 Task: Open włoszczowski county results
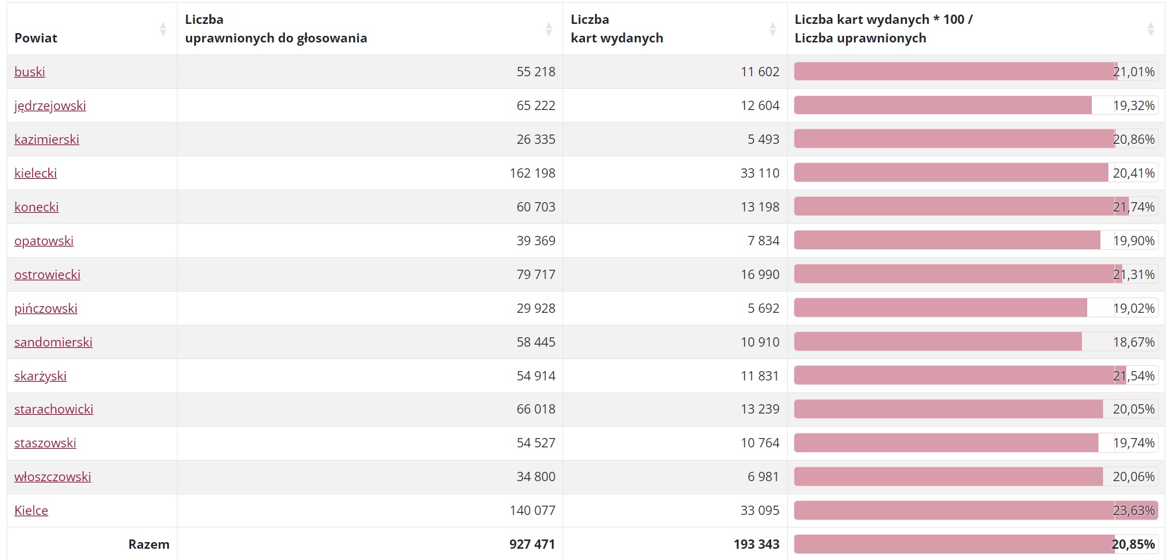pyautogui.click(x=53, y=476)
